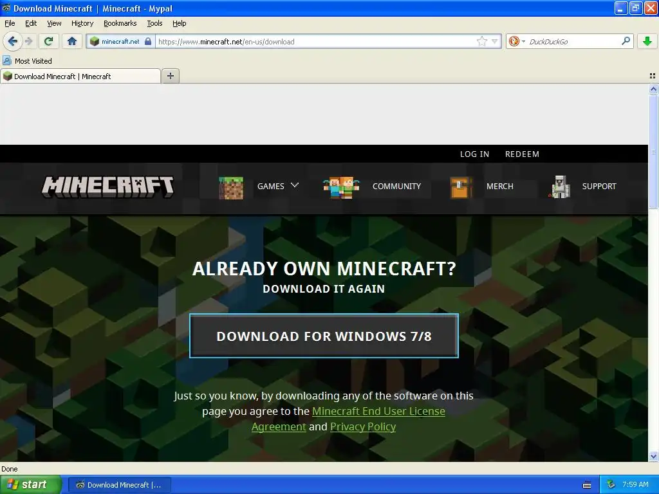Click the Minecraft logo

click(x=107, y=187)
